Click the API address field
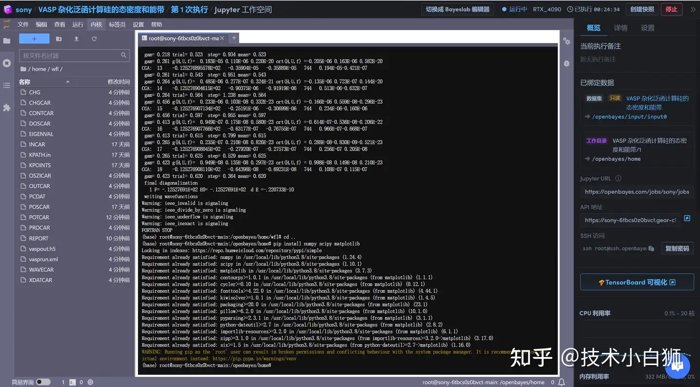This screenshot has height=387, width=700. coord(630,220)
